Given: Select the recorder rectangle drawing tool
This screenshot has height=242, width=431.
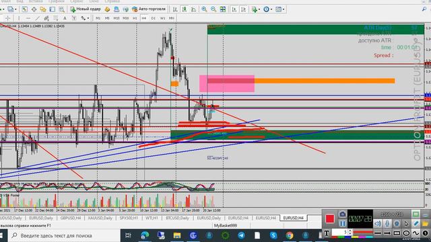Looking at the screenshot, I should [397, 233].
